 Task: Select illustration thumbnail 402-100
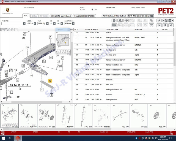pos(120,116)
